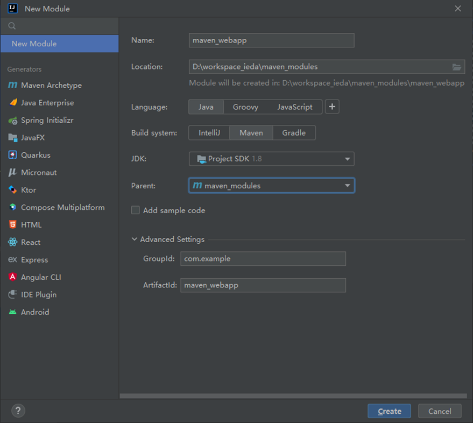Image resolution: width=473 pixels, height=423 pixels.
Task: Enable the Add sample code checkbox
Action: pyautogui.click(x=136, y=210)
